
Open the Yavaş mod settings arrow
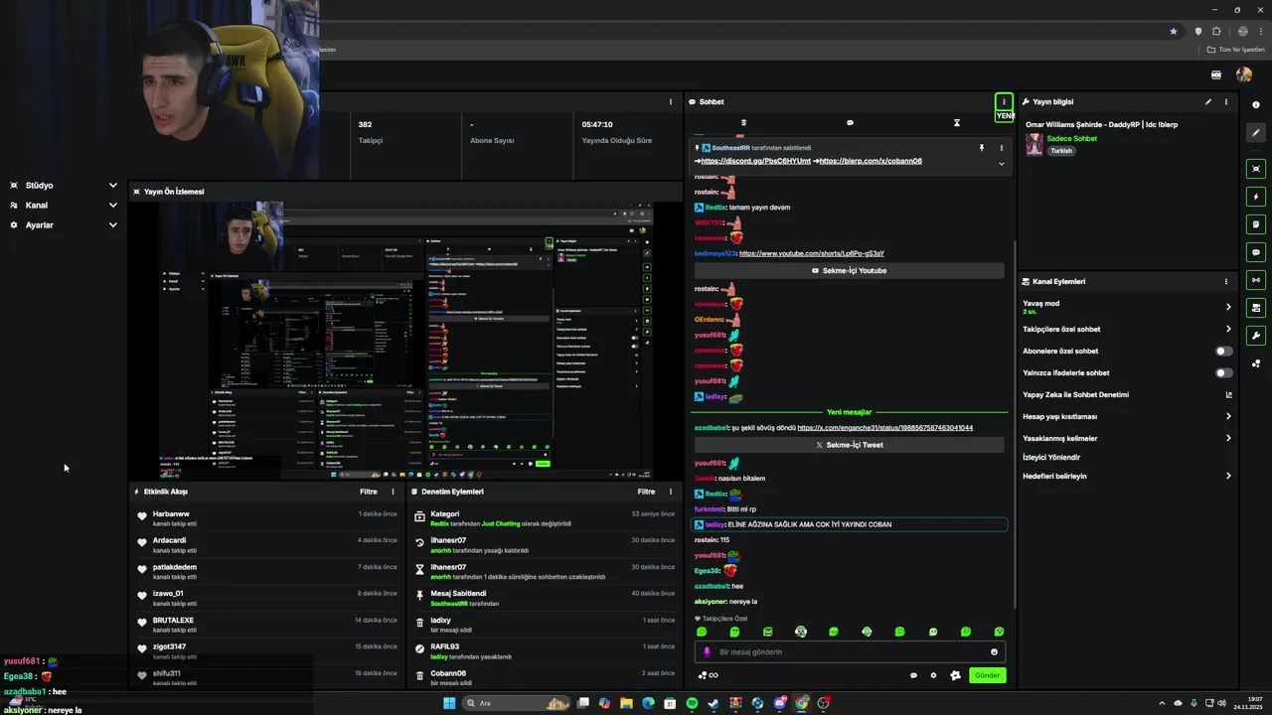(1228, 307)
